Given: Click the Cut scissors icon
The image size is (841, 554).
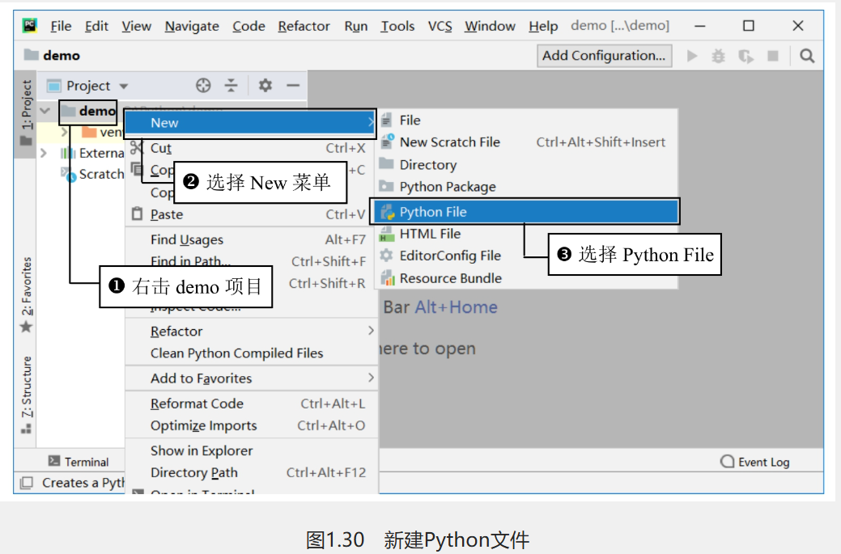Looking at the screenshot, I should pyautogui.click(x=137, y=147).
